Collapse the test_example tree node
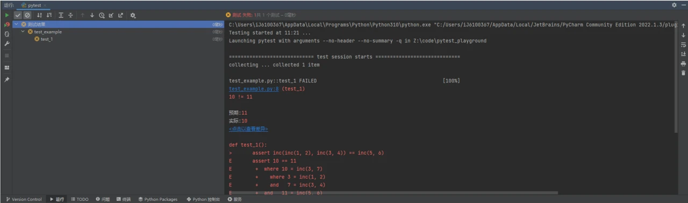Image resolution: width=688 pixels, height=203 pixels. tap(23, 32)
